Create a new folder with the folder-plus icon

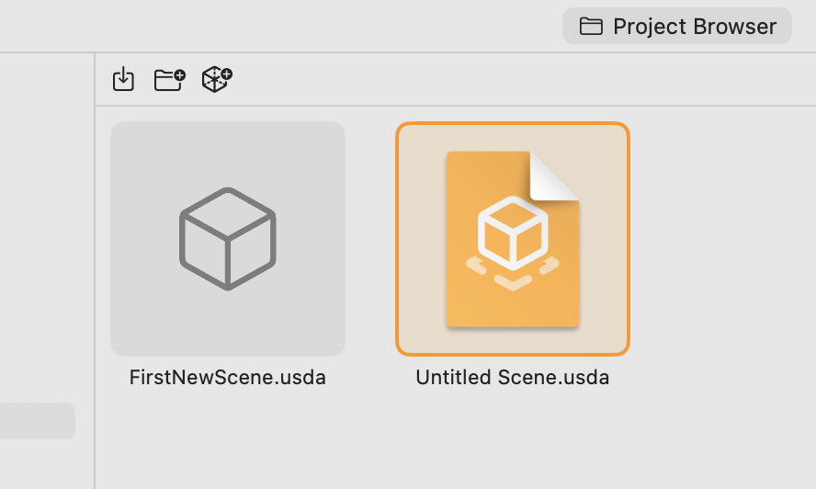pyautogui.click(x=169, y=80)
